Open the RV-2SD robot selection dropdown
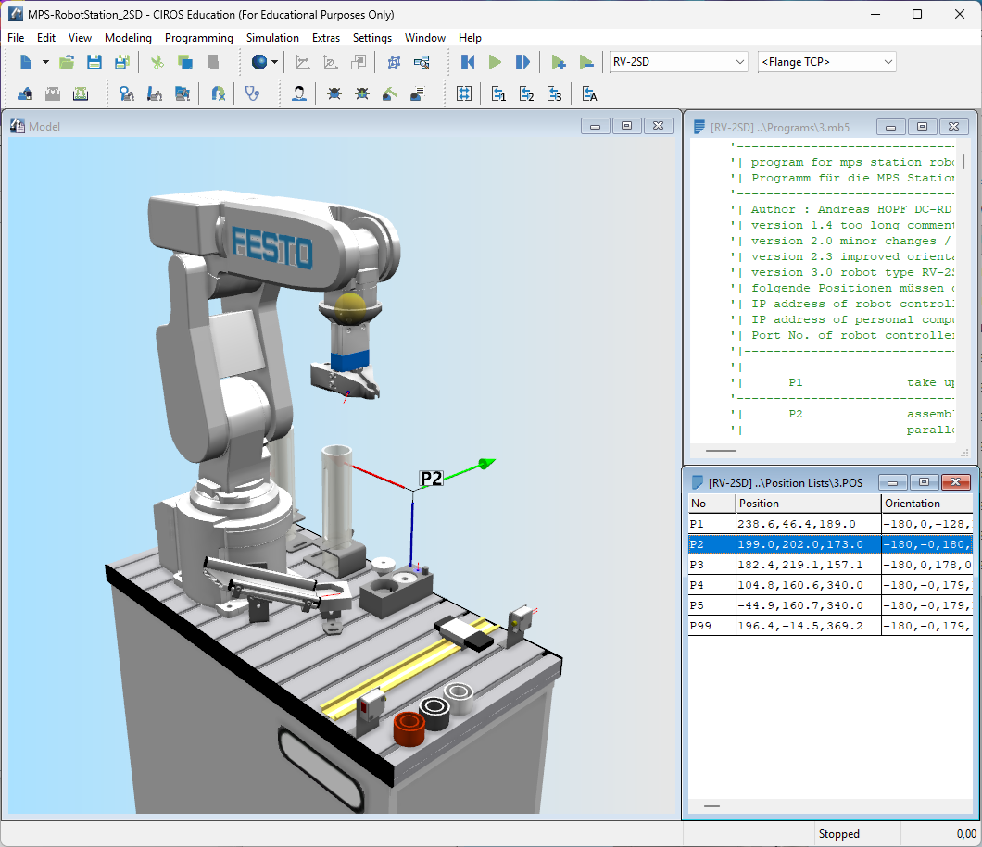 click(x=678, y=62)
